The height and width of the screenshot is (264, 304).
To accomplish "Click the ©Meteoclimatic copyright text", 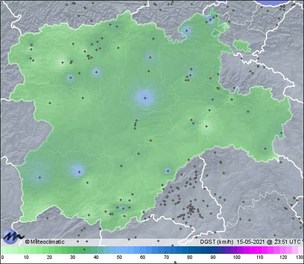I will 45,242.
